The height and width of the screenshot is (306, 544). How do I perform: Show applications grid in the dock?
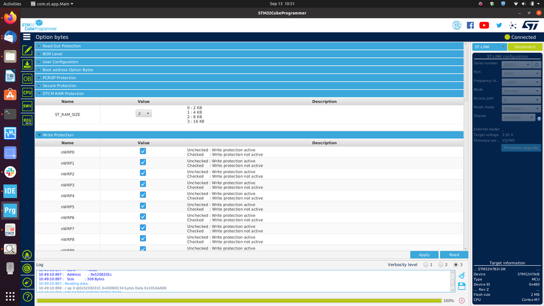point(10,296)
